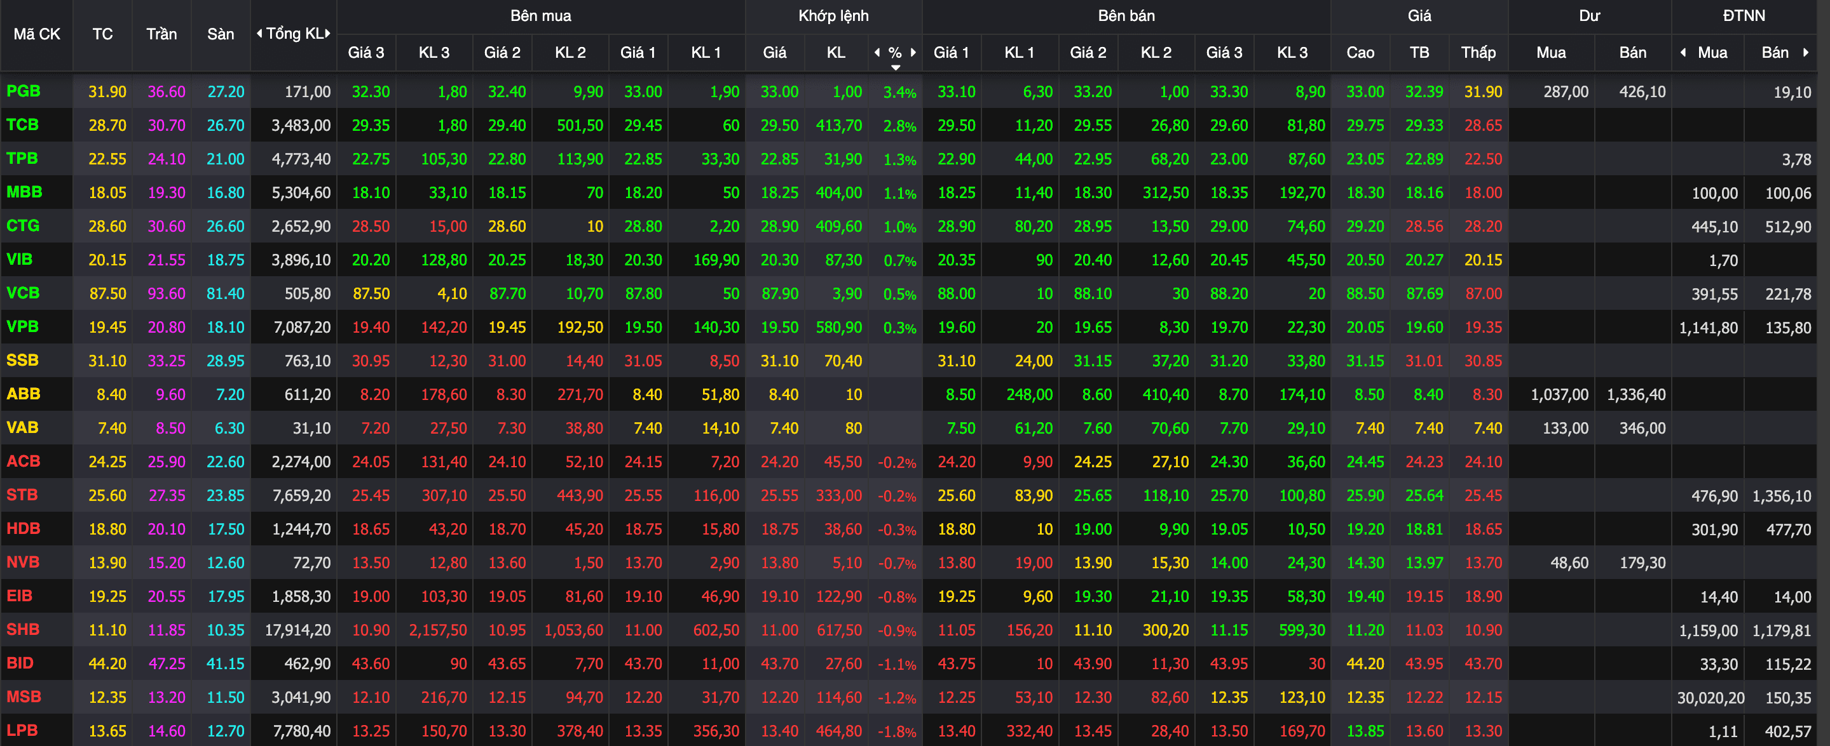Open the ABB stock symbol
Viewport: 1830px width, 746px height.
pos(23,393)
